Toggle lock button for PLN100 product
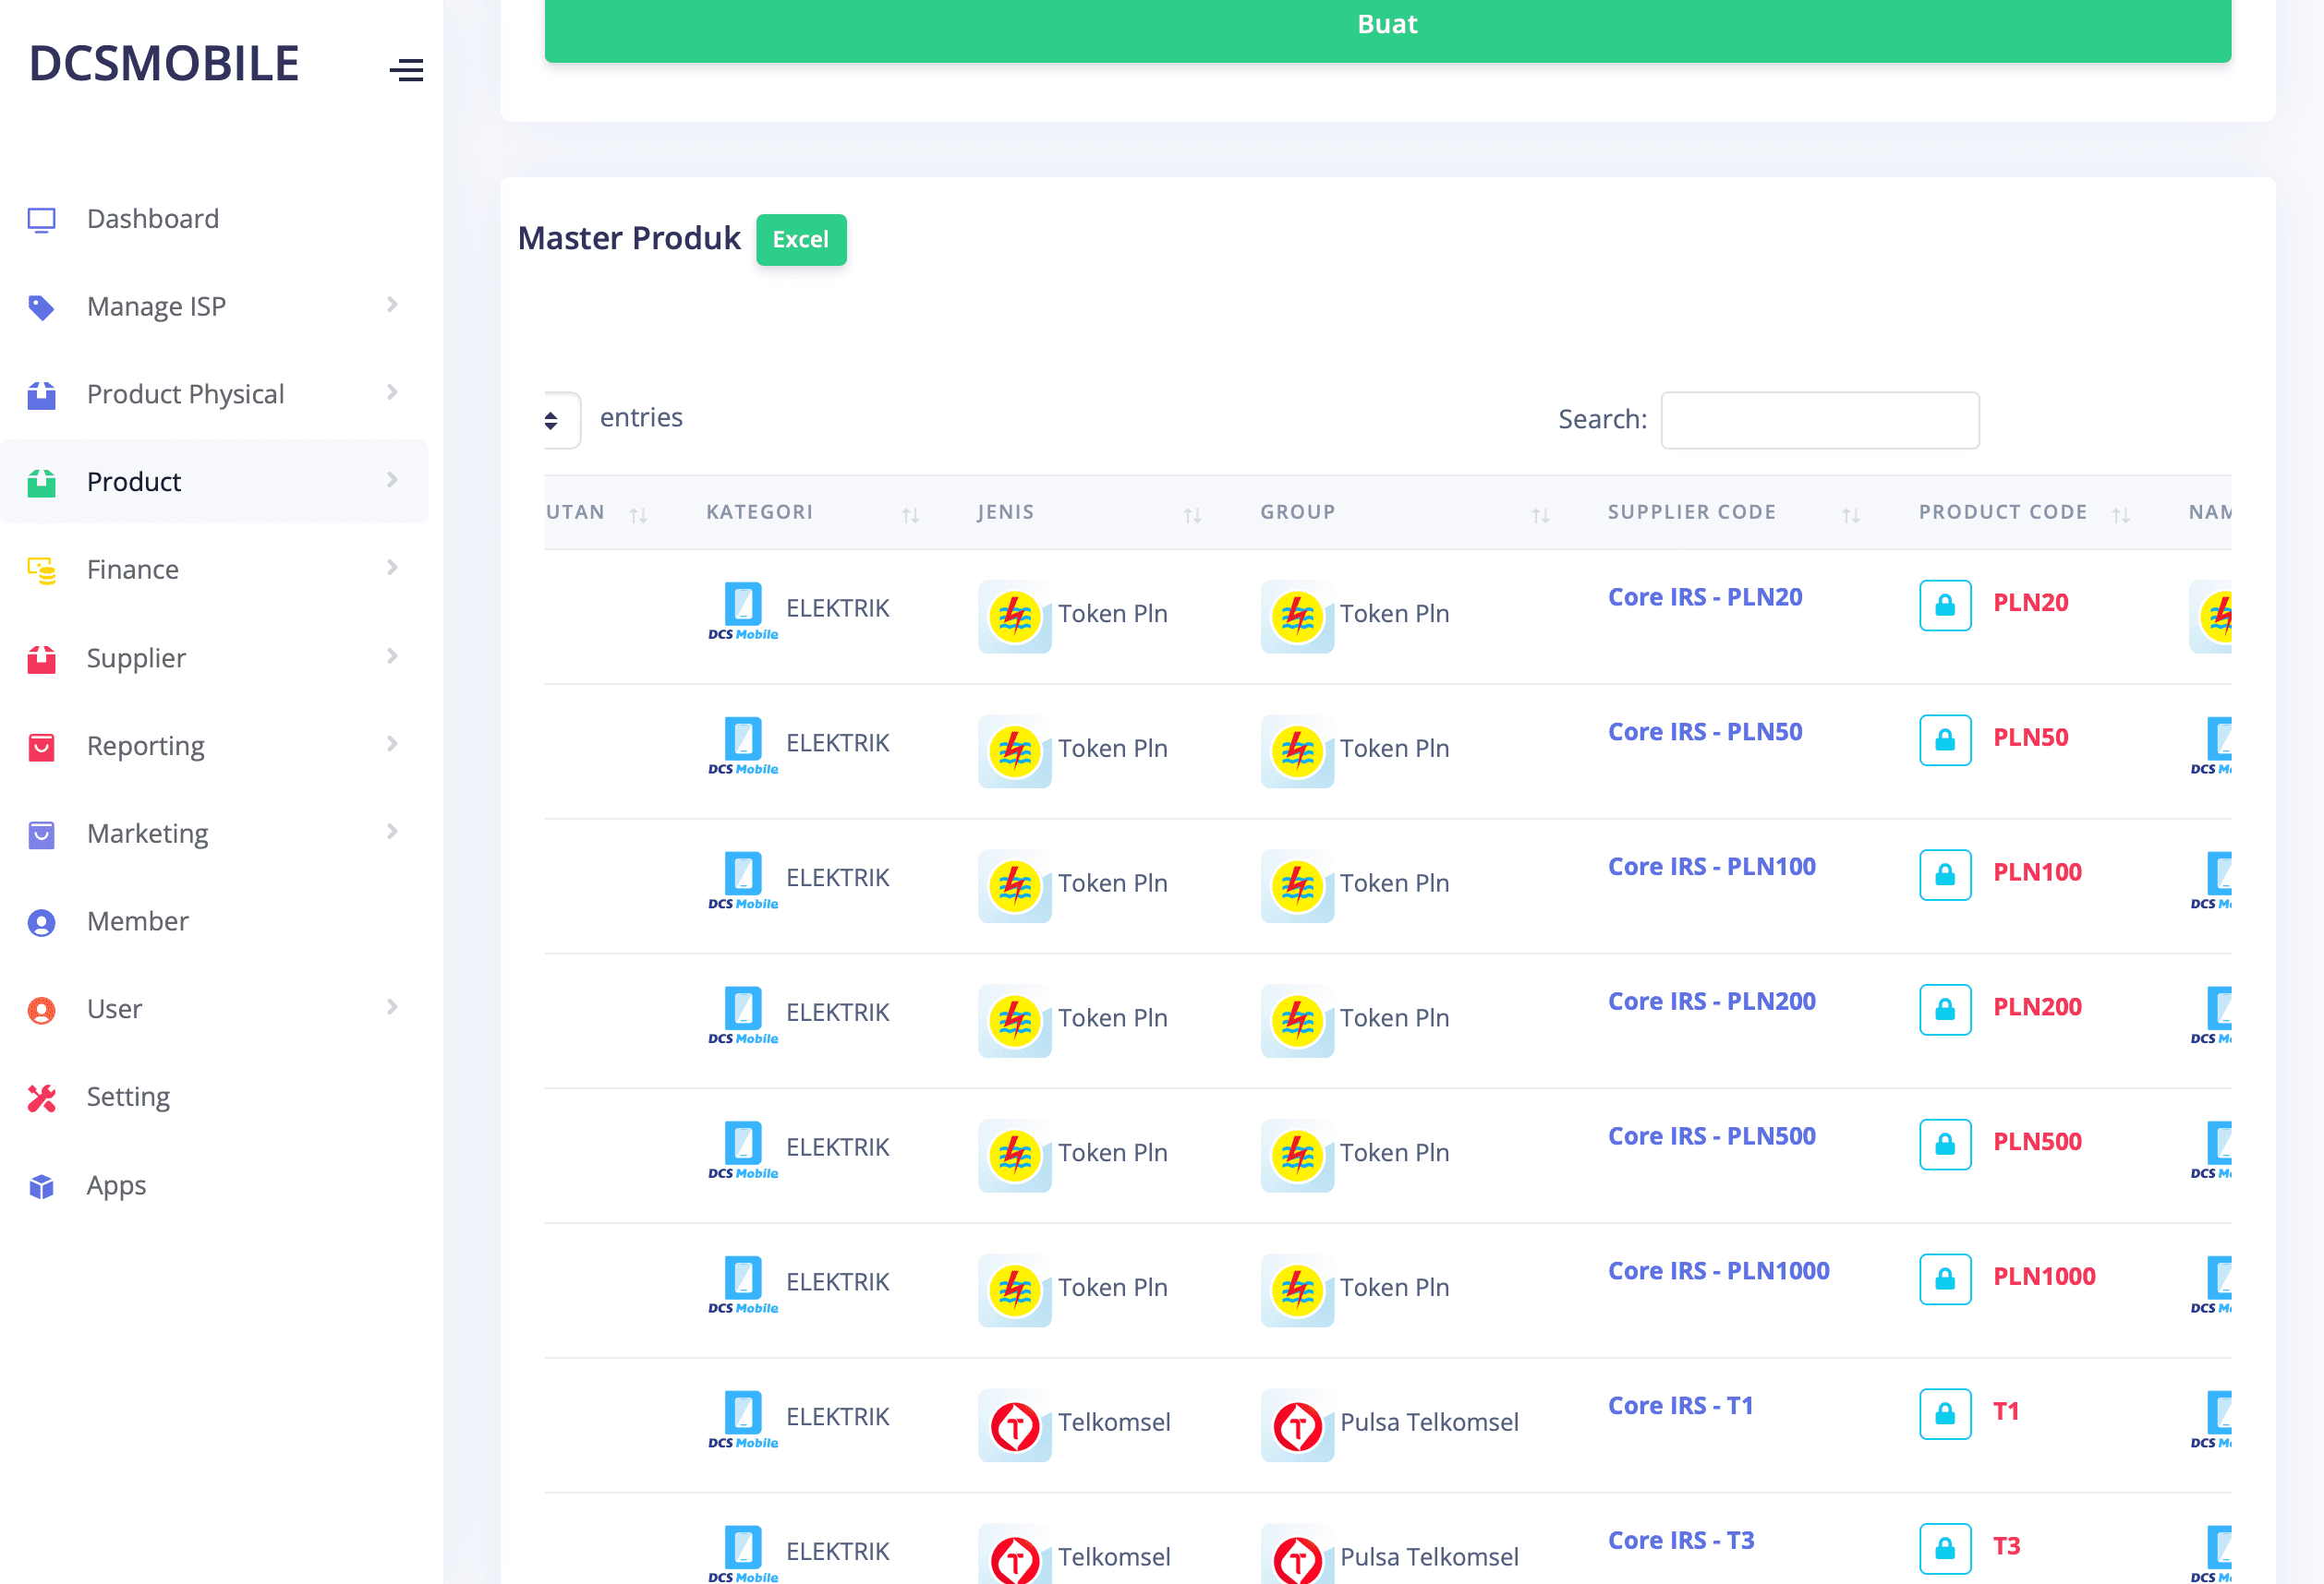The image size is (2324, 1584). tap(1944, 874)
